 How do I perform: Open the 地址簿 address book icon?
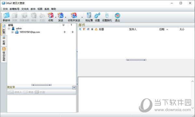[89, 17]
